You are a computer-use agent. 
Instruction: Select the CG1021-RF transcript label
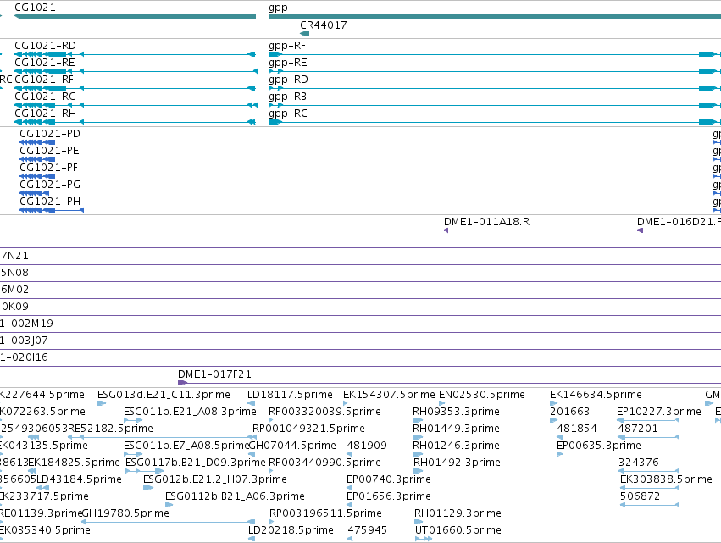click(44, 80)
